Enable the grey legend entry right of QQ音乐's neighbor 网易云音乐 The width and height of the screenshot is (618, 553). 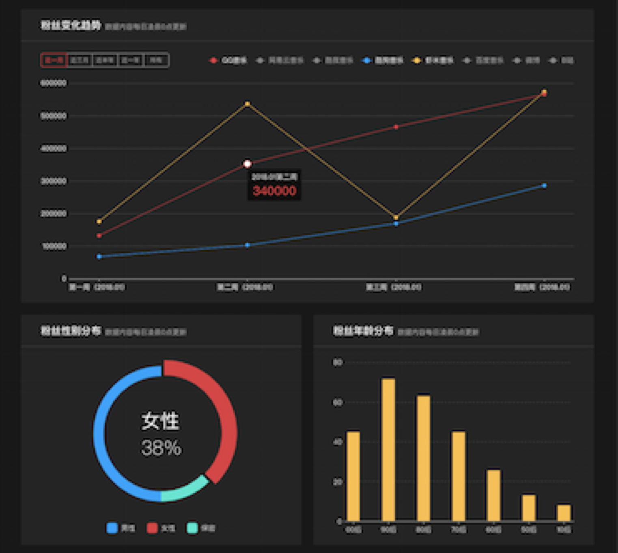coord(333,60)
